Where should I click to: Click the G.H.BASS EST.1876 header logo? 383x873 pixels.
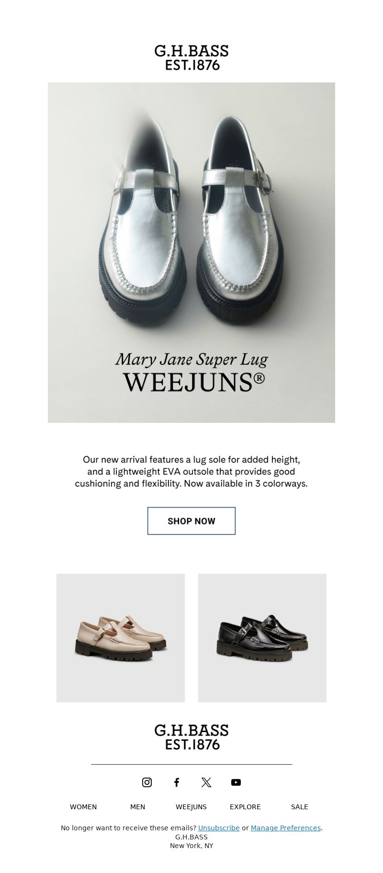coord(191,58)
